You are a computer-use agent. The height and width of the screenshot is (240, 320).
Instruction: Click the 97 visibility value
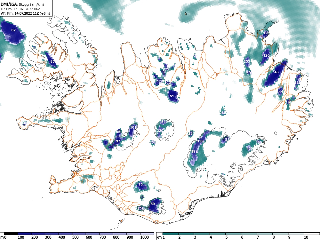click(118, 141)
